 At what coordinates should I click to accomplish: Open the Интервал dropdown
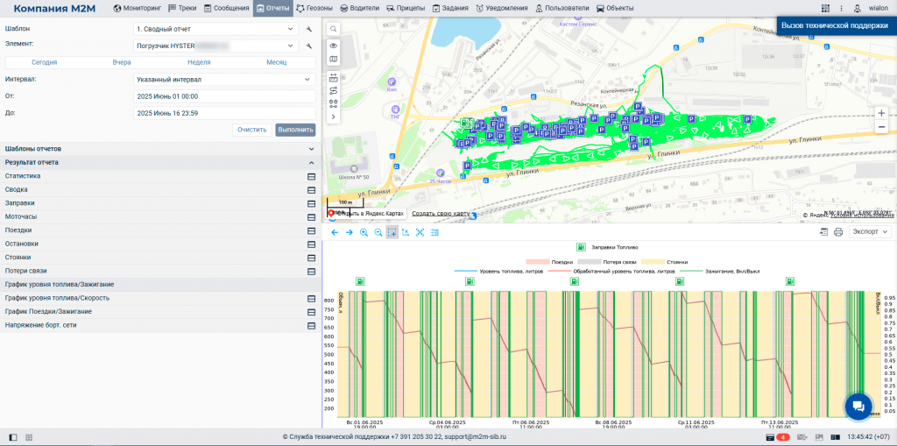pyautogui.click(x=224, y=80)
